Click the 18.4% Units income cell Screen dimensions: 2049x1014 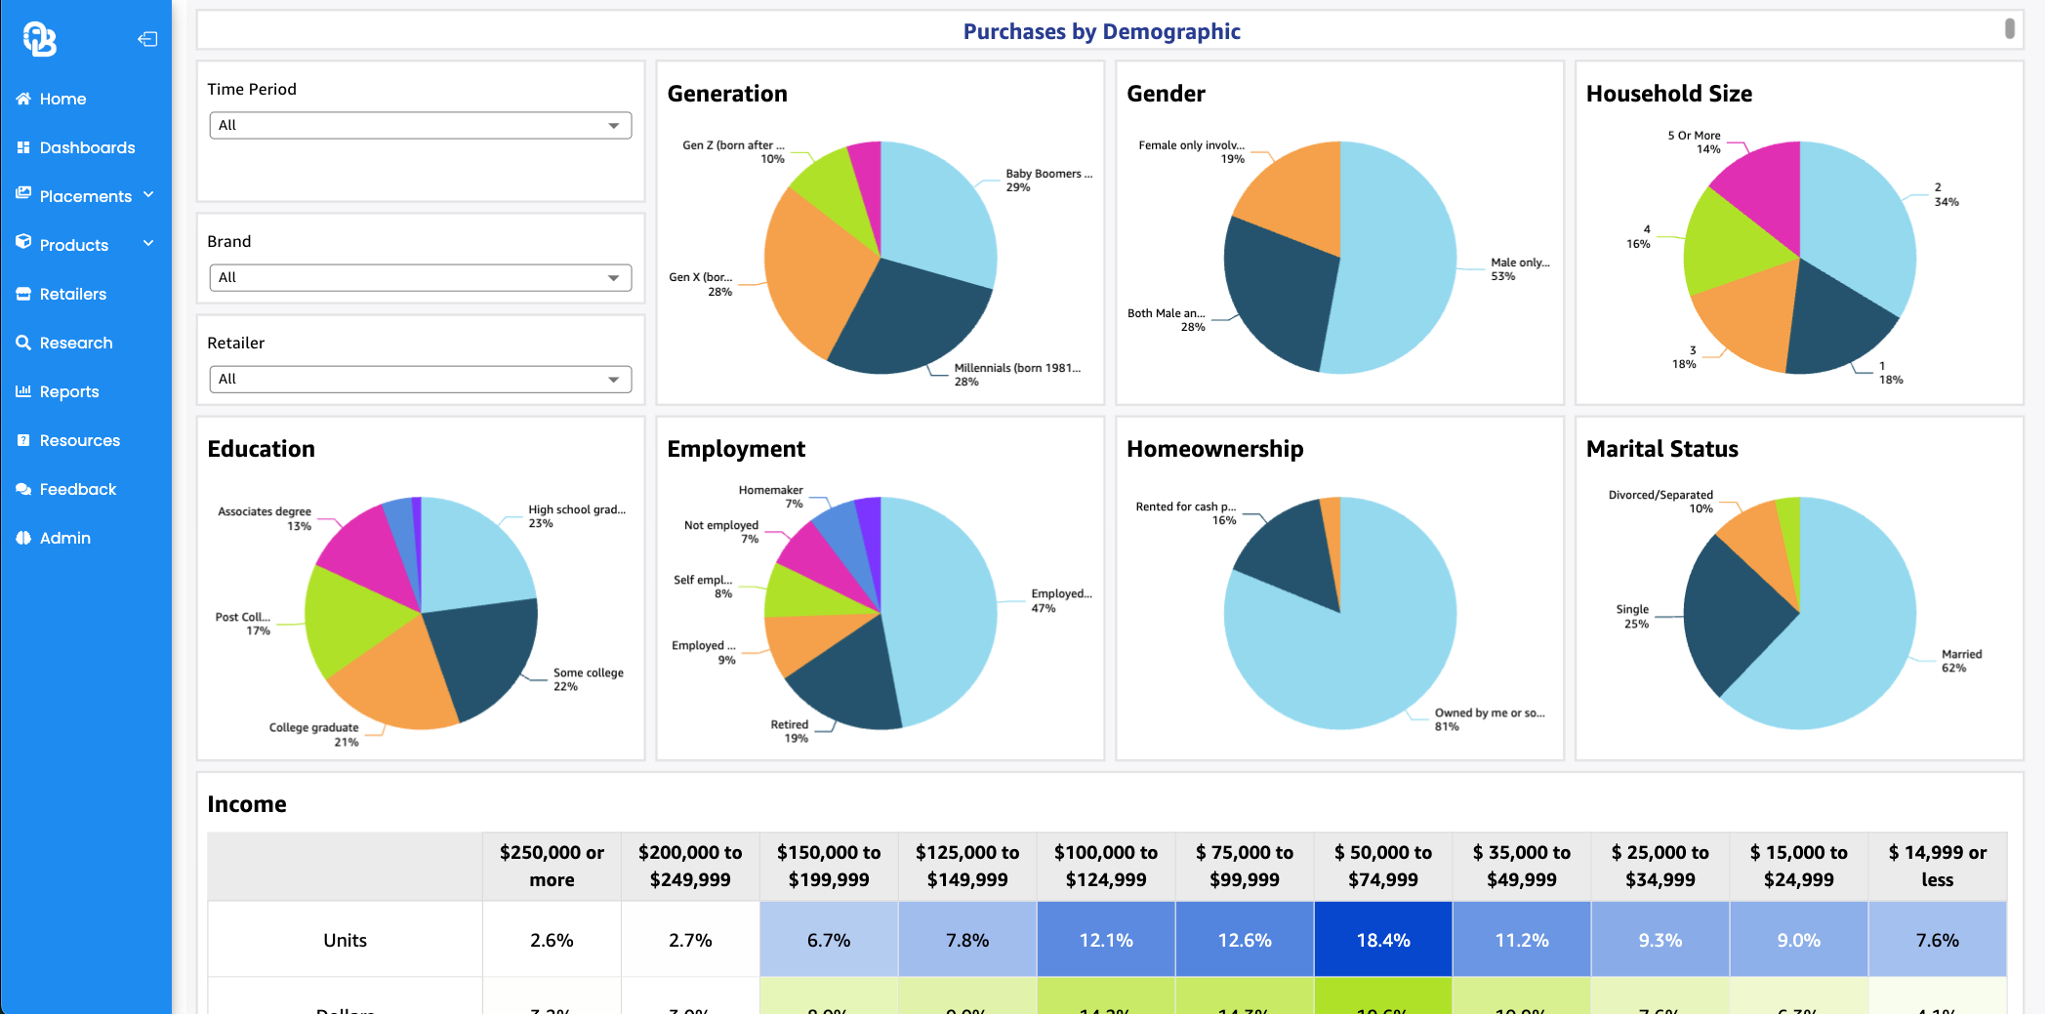point(1383,939)
